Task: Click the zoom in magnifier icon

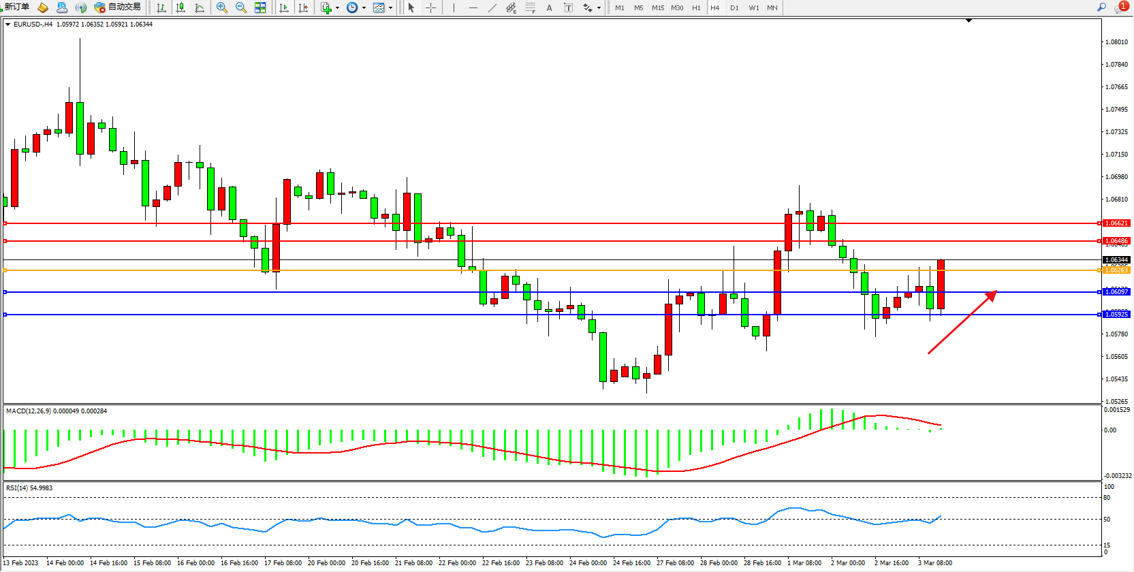Action: pyautogui.click(x=221, y=7)
